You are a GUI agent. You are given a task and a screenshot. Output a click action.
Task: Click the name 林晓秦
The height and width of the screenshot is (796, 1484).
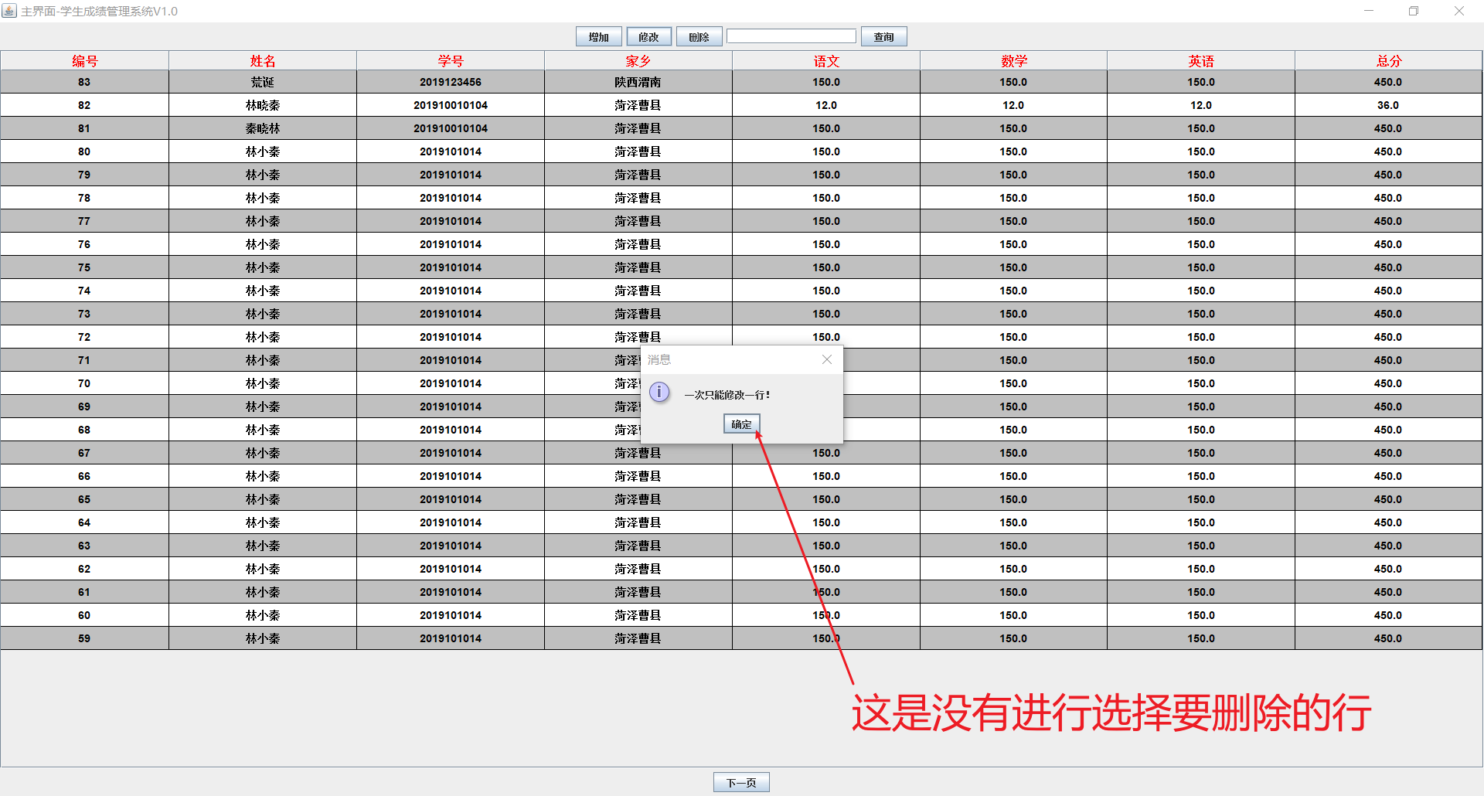(263, 105)
